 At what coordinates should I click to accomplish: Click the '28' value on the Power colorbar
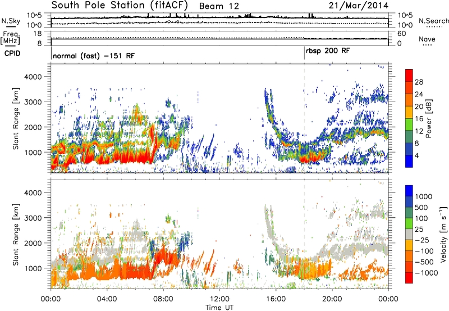(x=419, y=82)
